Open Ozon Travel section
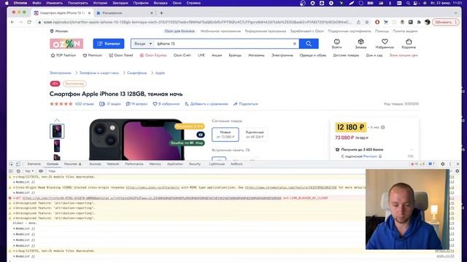Viewport: 467px width, 262px height. pos(120,55)
